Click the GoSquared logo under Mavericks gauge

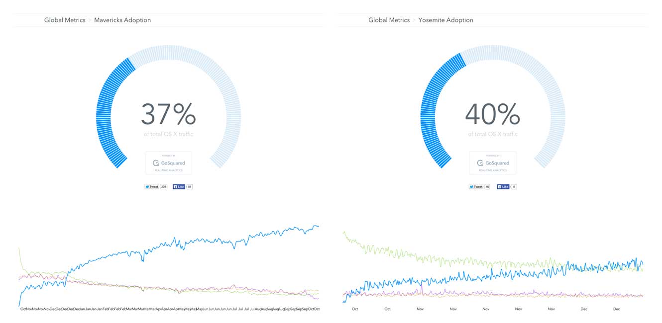[x=168, y=163]
